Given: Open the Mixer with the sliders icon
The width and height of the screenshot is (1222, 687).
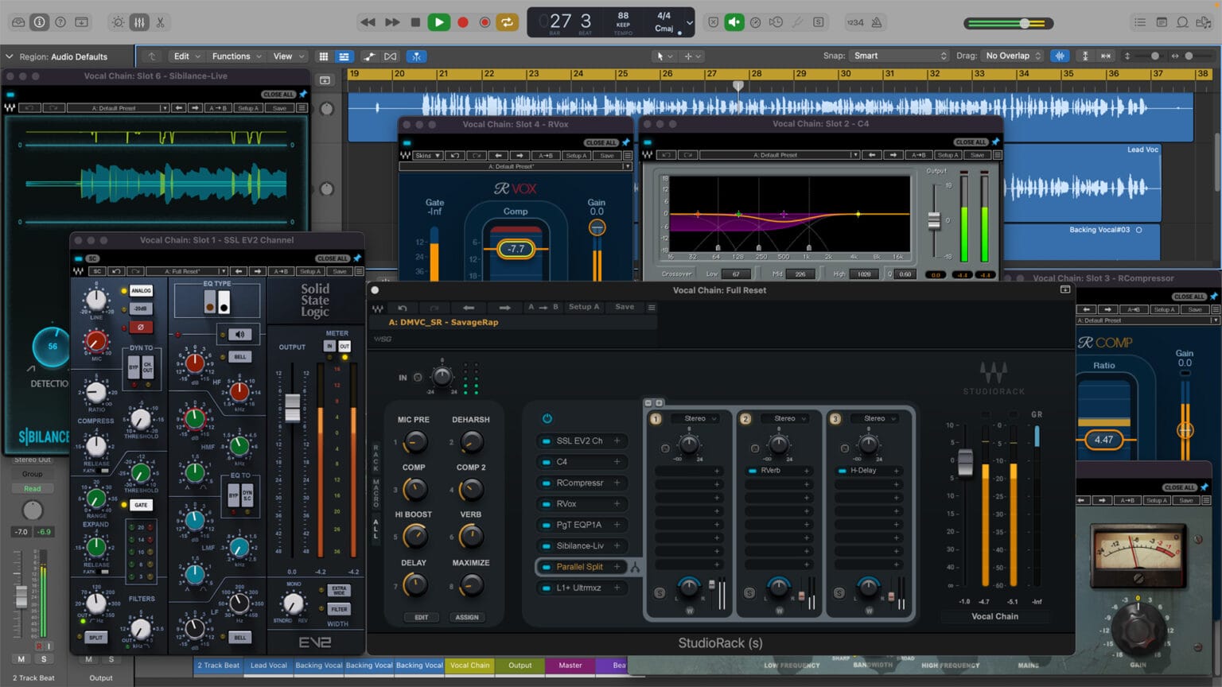Looking at the screenshot, I should tap(138, 22).
